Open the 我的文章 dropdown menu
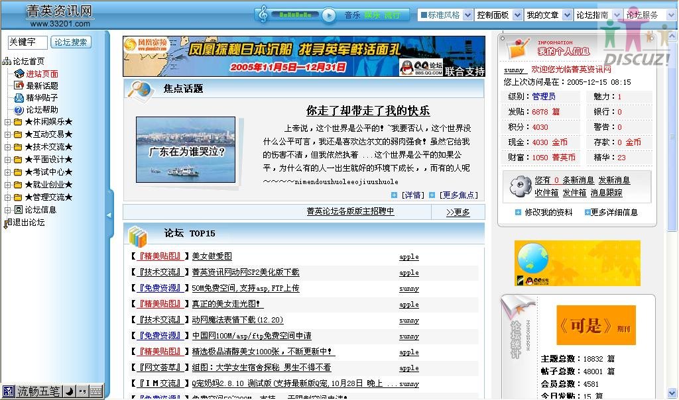 (548, 15)
